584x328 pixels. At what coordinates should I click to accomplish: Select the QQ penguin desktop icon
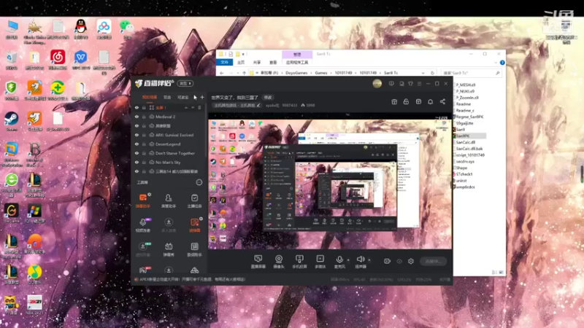81,29
